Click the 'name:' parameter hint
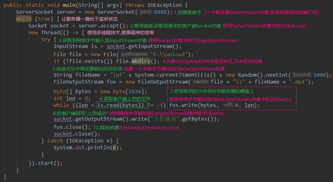This screenshot has width=333, height=182. (x=201, y=81)
